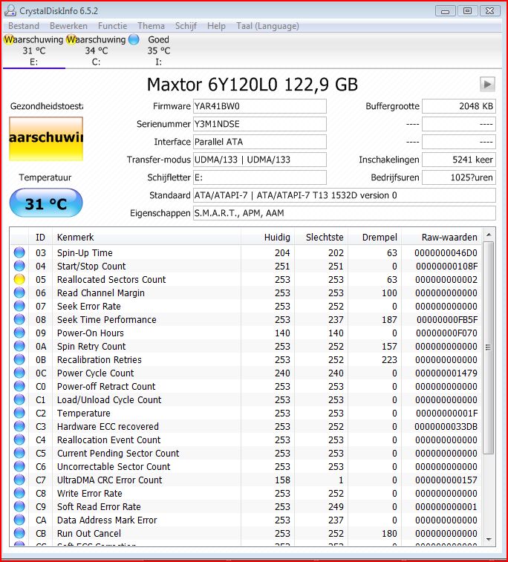Click the next disk arrow button

(487, 85)
